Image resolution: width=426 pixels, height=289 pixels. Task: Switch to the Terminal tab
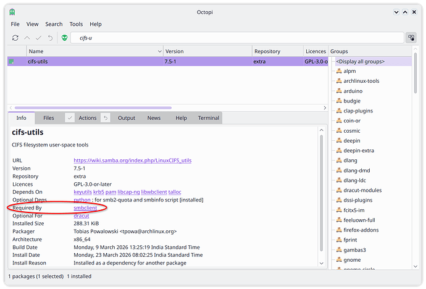[x=209, y=118]
